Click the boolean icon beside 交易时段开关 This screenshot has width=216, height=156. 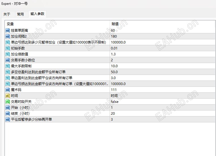point(8,102)
